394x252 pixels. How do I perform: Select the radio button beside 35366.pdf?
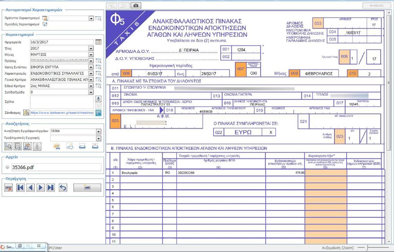tap(7, 167)
